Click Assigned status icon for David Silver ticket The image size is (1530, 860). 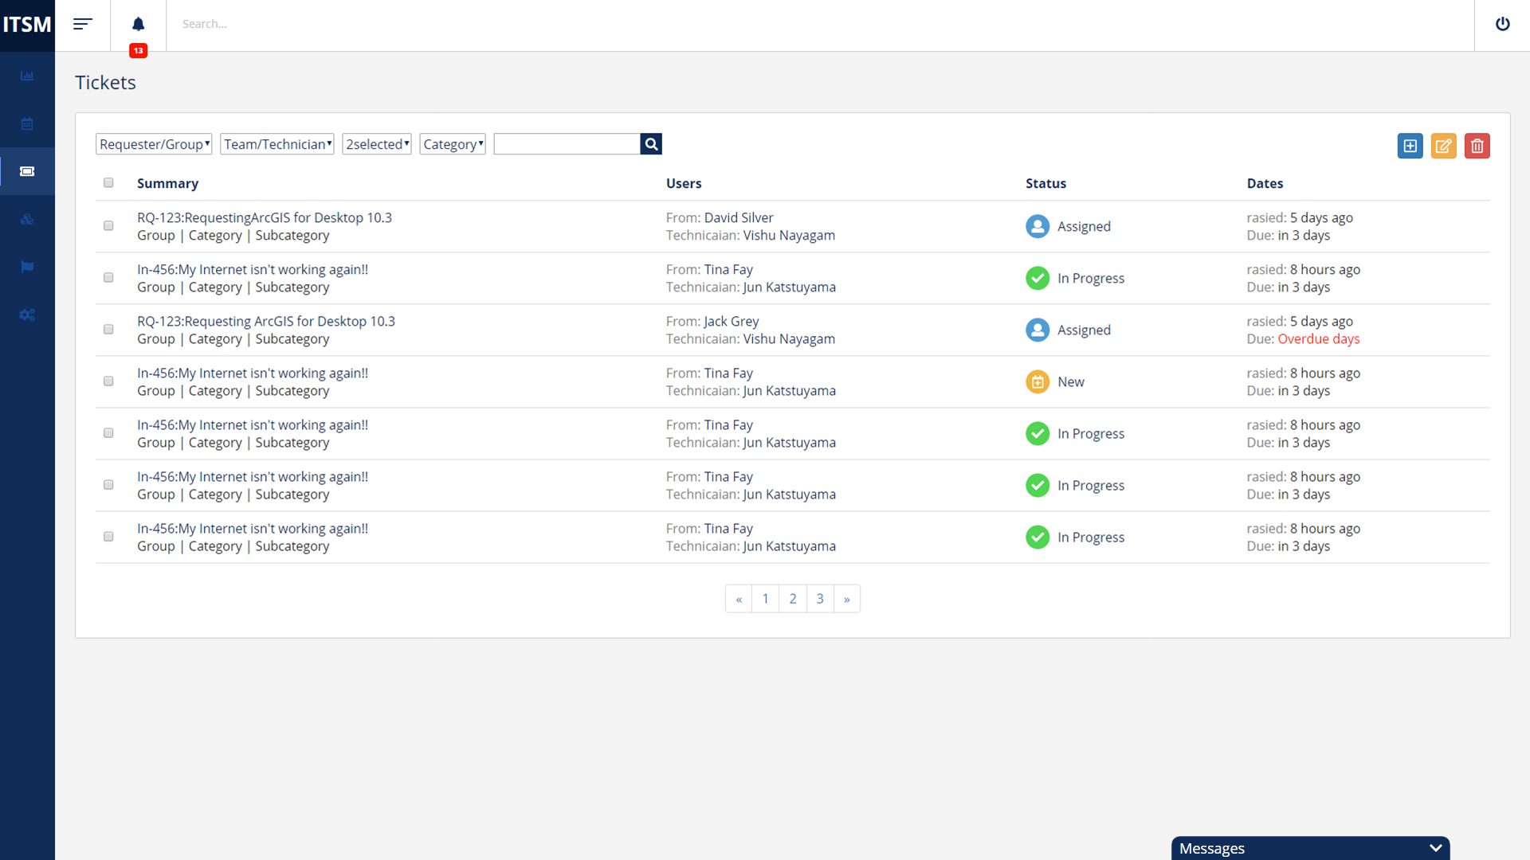[1037, 226]
